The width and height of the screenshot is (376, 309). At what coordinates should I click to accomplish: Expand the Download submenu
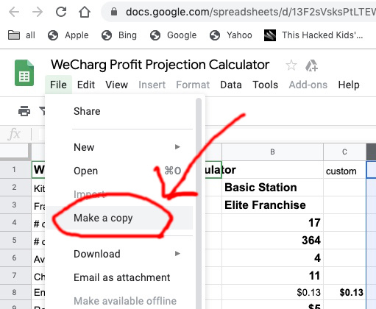[x=120, y=254]
